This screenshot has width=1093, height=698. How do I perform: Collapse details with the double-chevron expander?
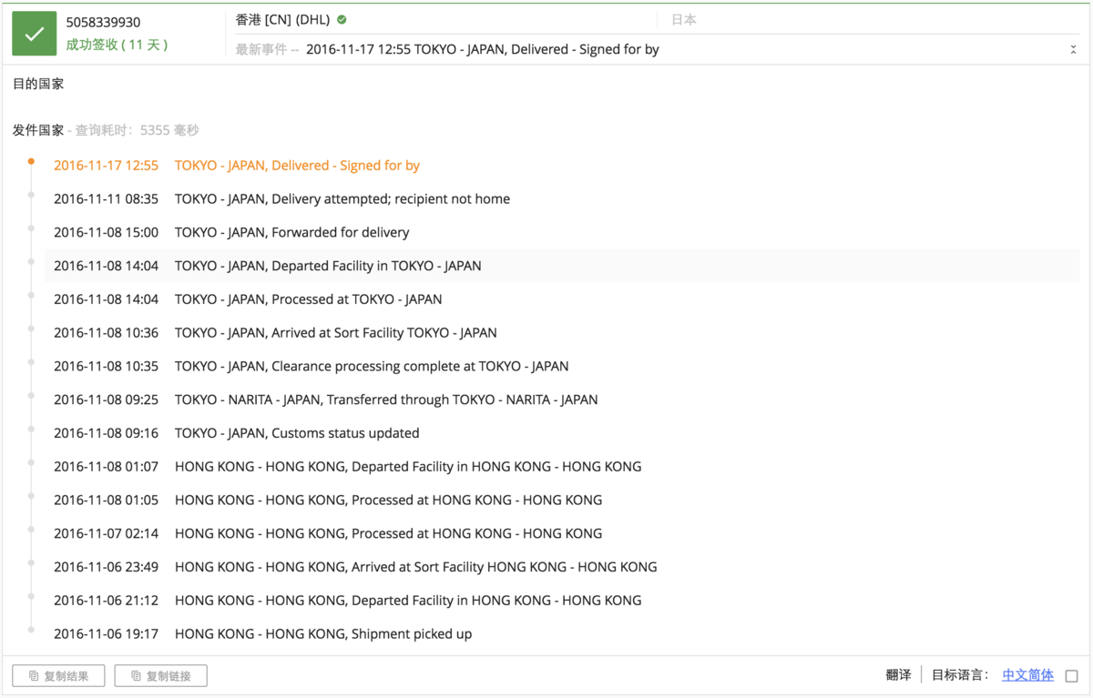(1073, 50)
